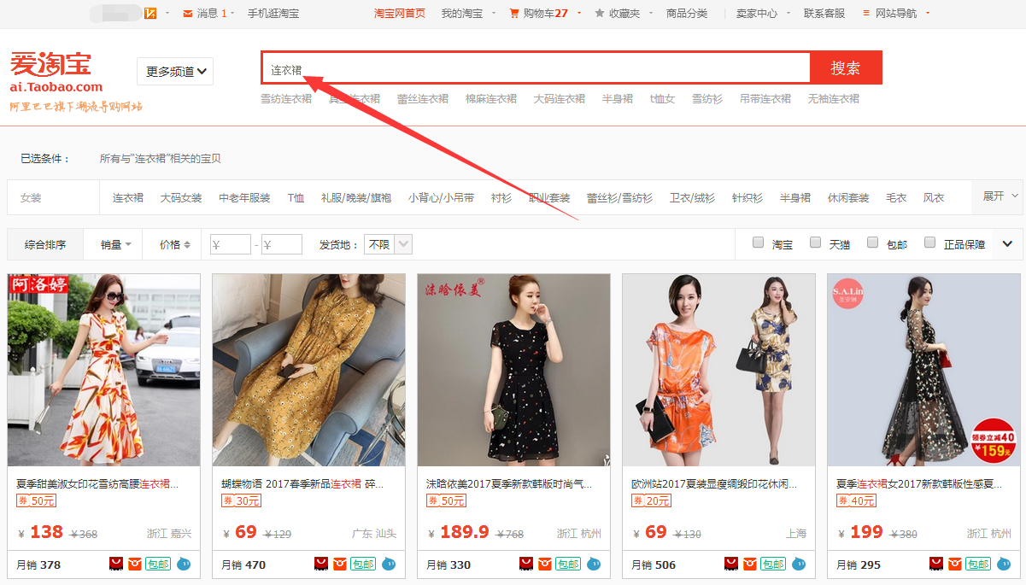1026x585 pixels.
Task: Filter by 中老年服装 category
Action: (244, 198)
